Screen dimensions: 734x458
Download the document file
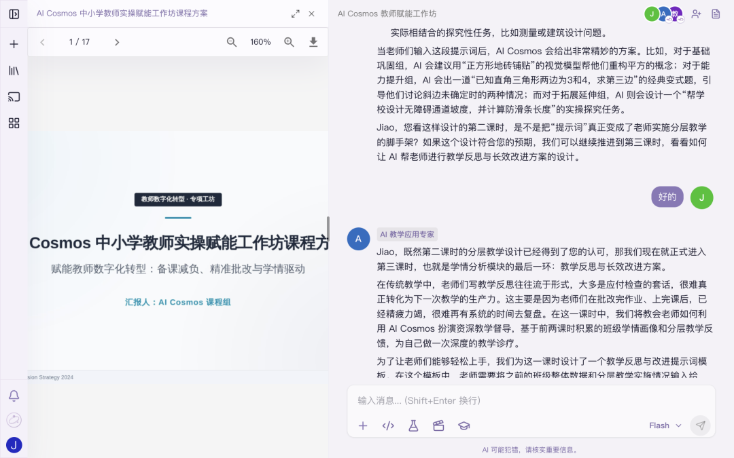pos(313,42)
